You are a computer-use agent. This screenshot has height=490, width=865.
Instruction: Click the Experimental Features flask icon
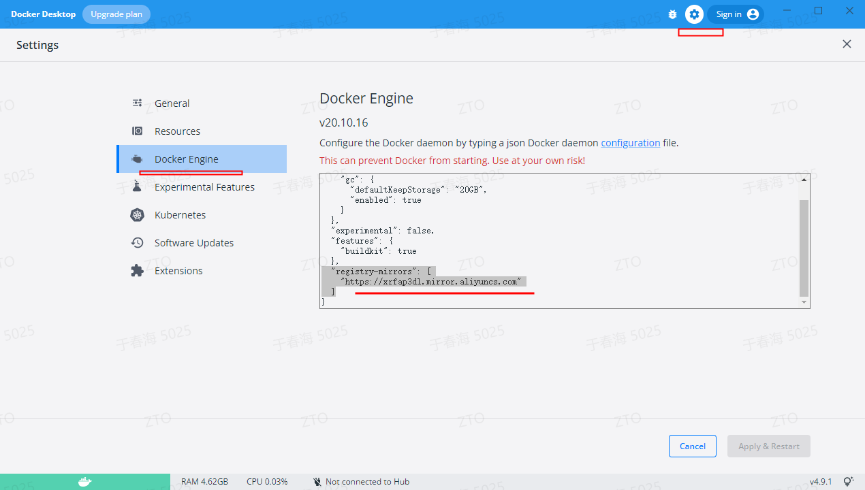[x=137, y=187]
